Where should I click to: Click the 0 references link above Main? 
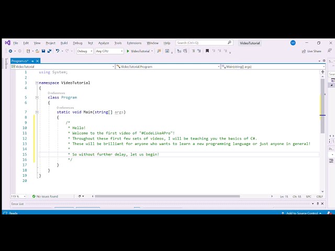[x=65, y=108]
